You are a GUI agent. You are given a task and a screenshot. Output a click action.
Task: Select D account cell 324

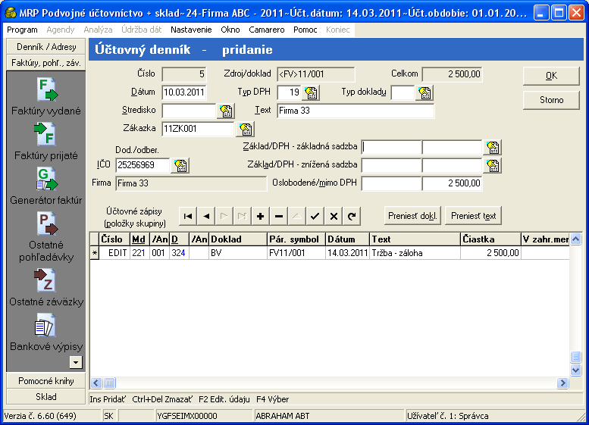(x=179, y=253)
